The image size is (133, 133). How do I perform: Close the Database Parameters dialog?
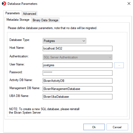click(129, 3)
